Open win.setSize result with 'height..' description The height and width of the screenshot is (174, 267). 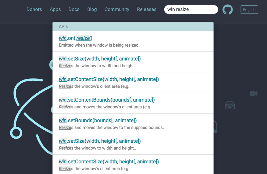click(x=133, y=144)
